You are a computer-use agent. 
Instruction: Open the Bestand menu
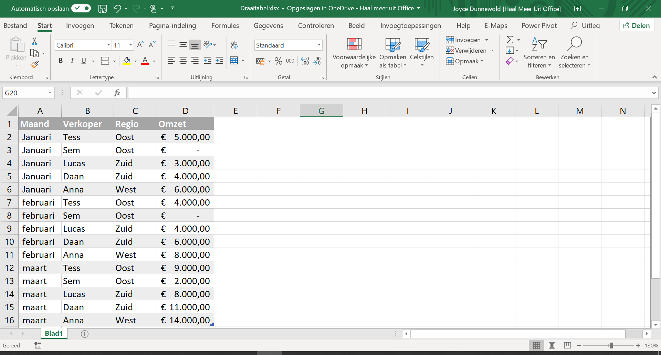(15, 25)
